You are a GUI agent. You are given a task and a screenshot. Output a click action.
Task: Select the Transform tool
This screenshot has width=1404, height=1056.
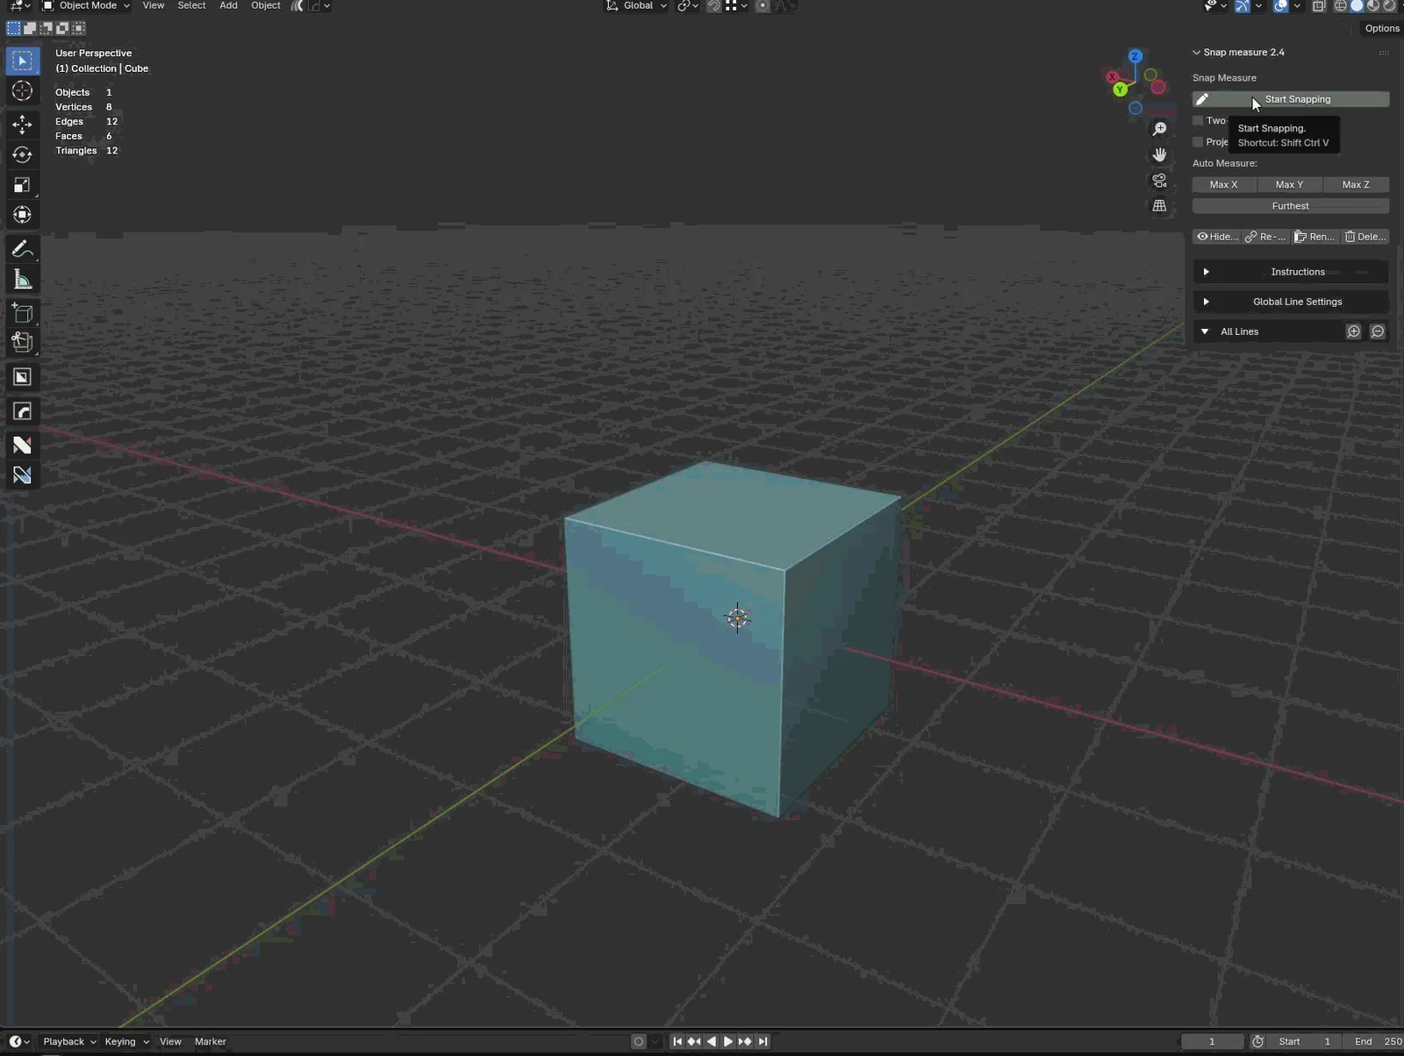(22, 214)
